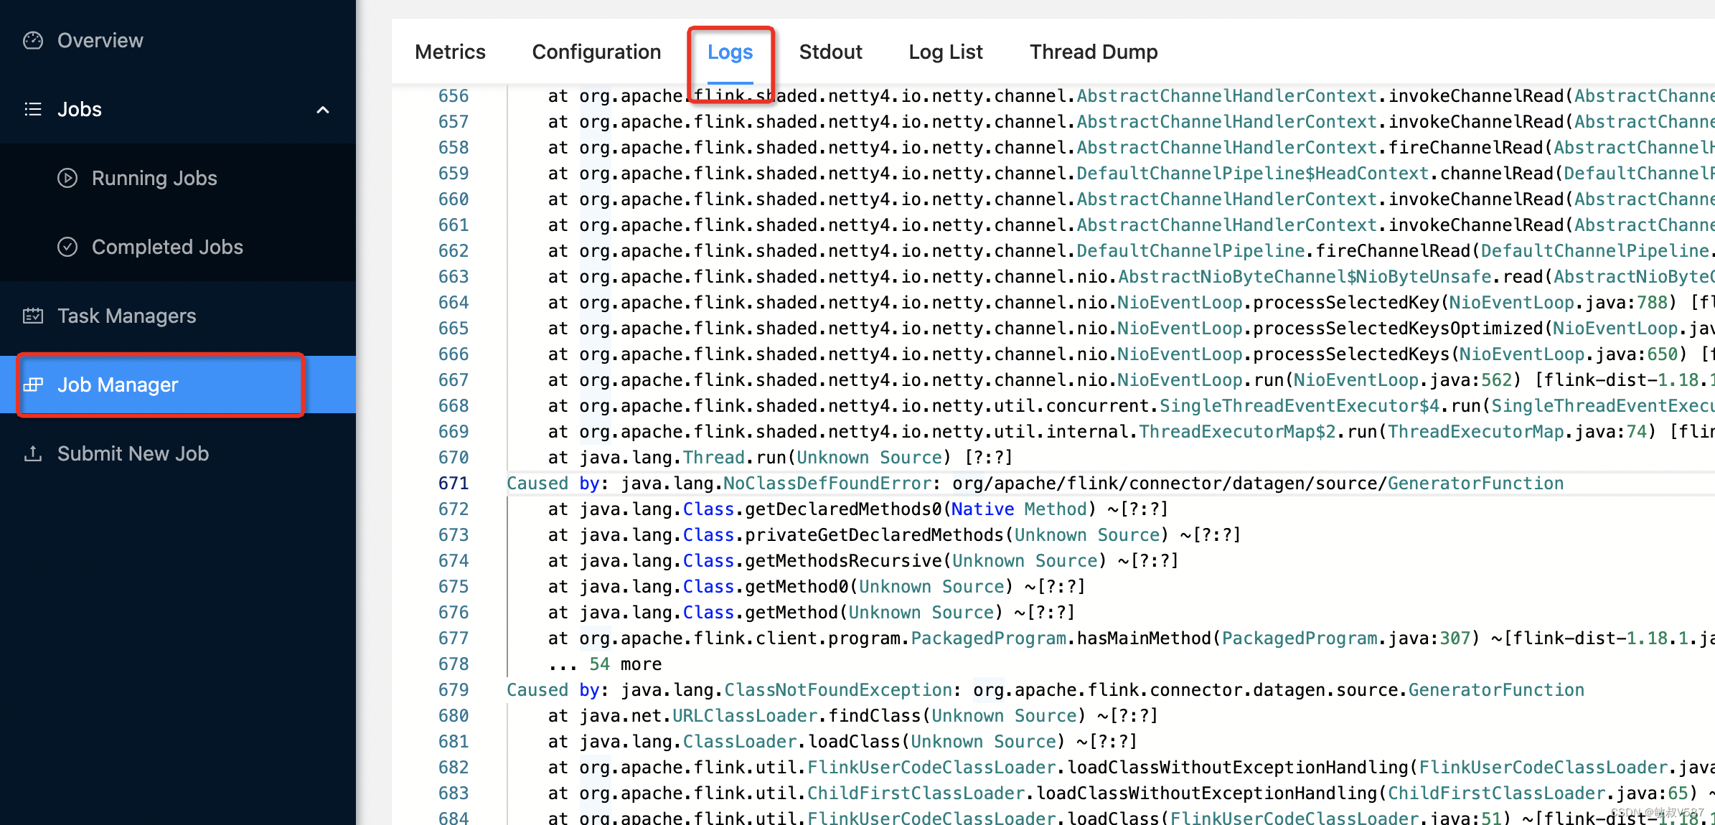Switch to the Configuration tab

[x=596, y=52]
